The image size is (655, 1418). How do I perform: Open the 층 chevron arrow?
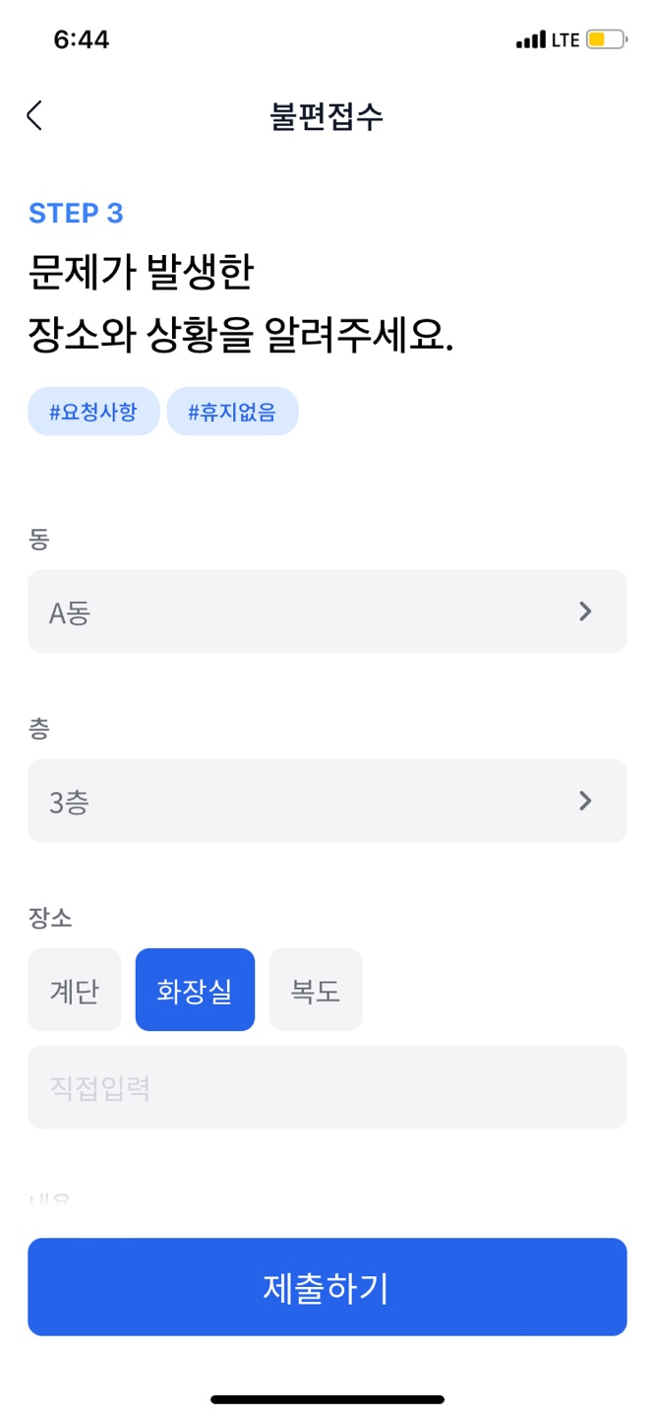585,801
